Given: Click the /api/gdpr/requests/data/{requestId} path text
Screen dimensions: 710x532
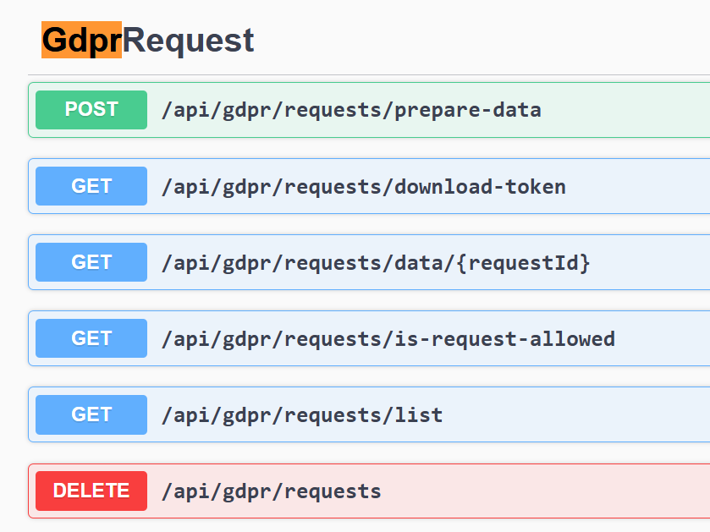Looking at the screenshot, I should coord(376,262).
